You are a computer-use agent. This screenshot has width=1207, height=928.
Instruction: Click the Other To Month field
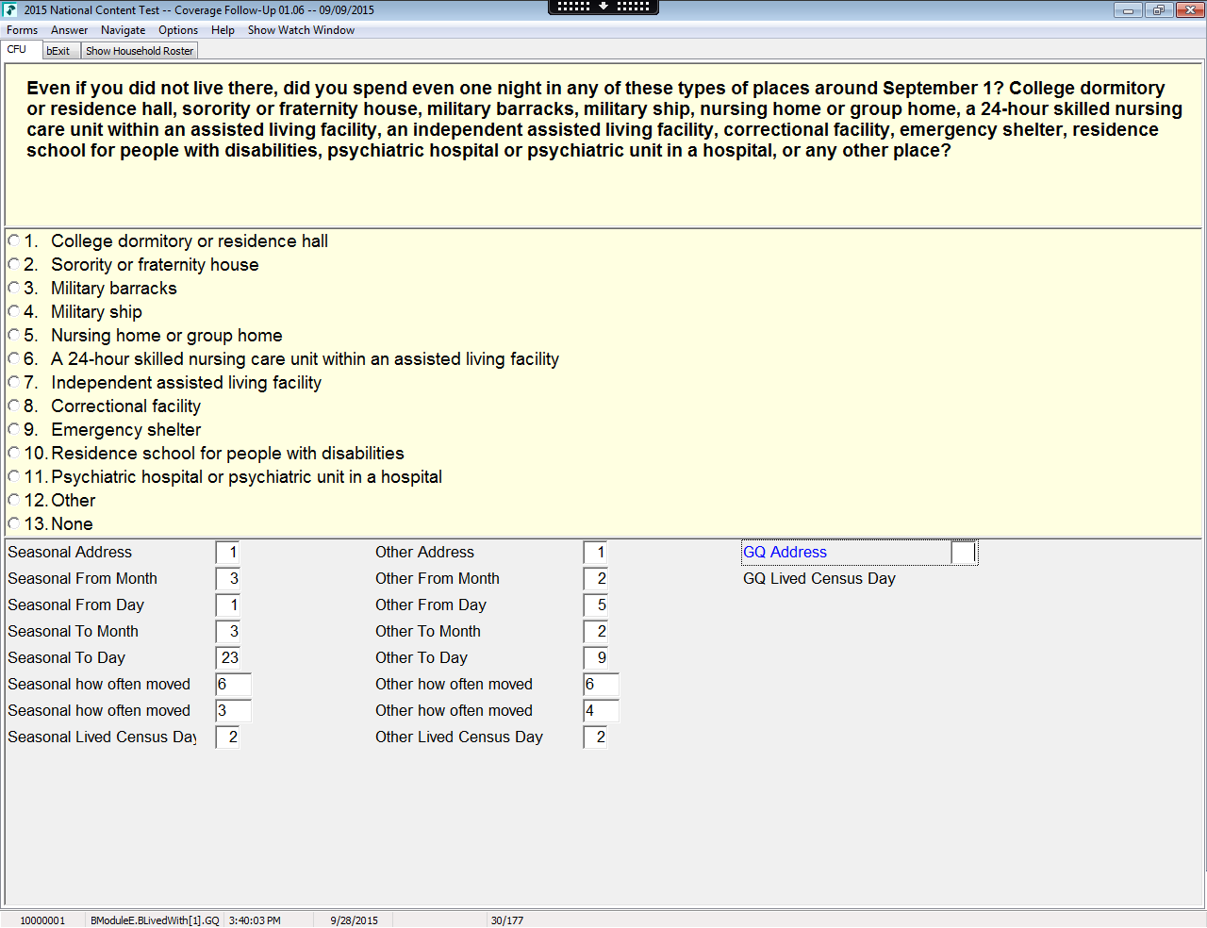point(595,632)
